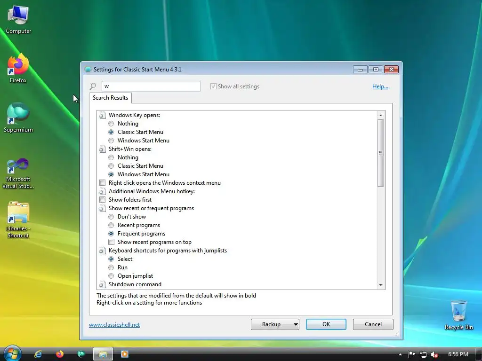Open the media player taskbar icon
The width and height of the screenshot is (482, 361).
tap(124, 354)
